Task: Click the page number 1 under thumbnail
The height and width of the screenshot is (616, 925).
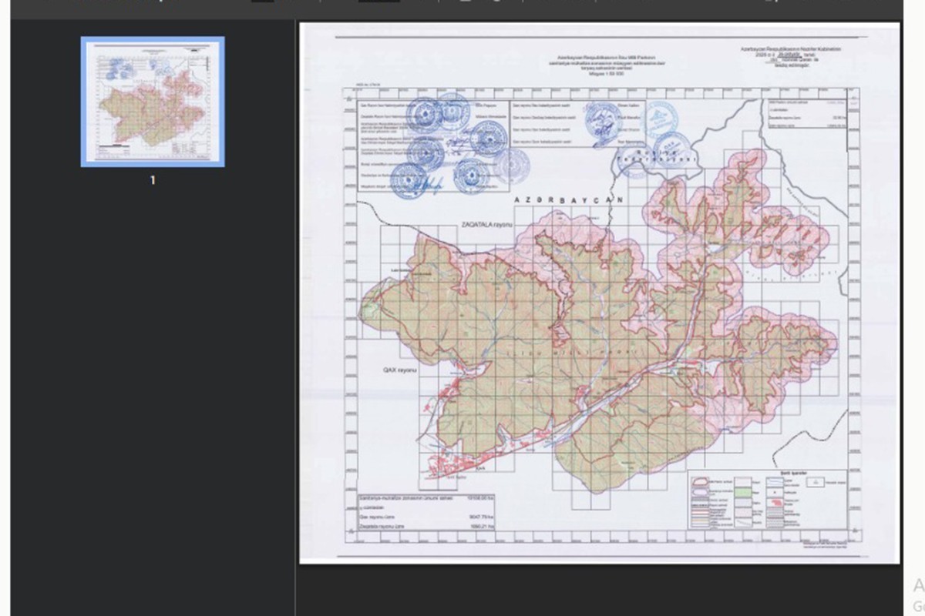Action: click(153, 180)
